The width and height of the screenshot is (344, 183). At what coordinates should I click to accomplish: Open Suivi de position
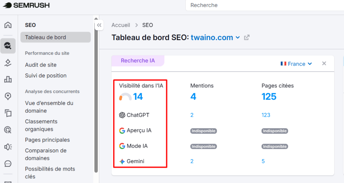point(46,76)
